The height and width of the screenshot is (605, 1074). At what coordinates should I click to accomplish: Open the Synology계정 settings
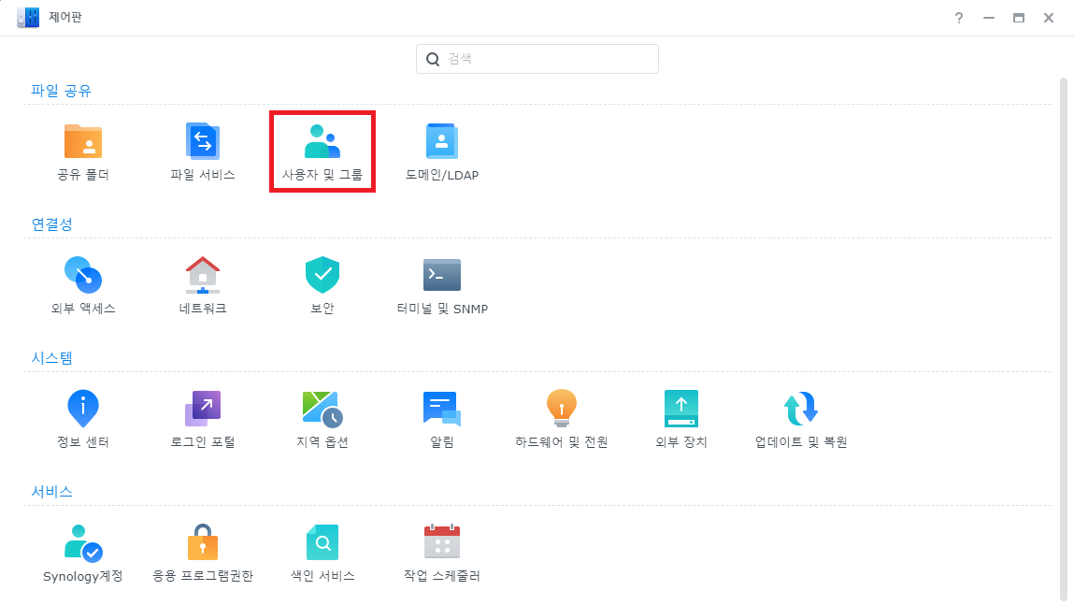(83, 543)
